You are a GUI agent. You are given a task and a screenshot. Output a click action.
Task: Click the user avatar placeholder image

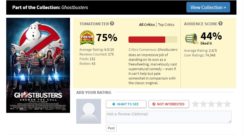click(89, 111)
